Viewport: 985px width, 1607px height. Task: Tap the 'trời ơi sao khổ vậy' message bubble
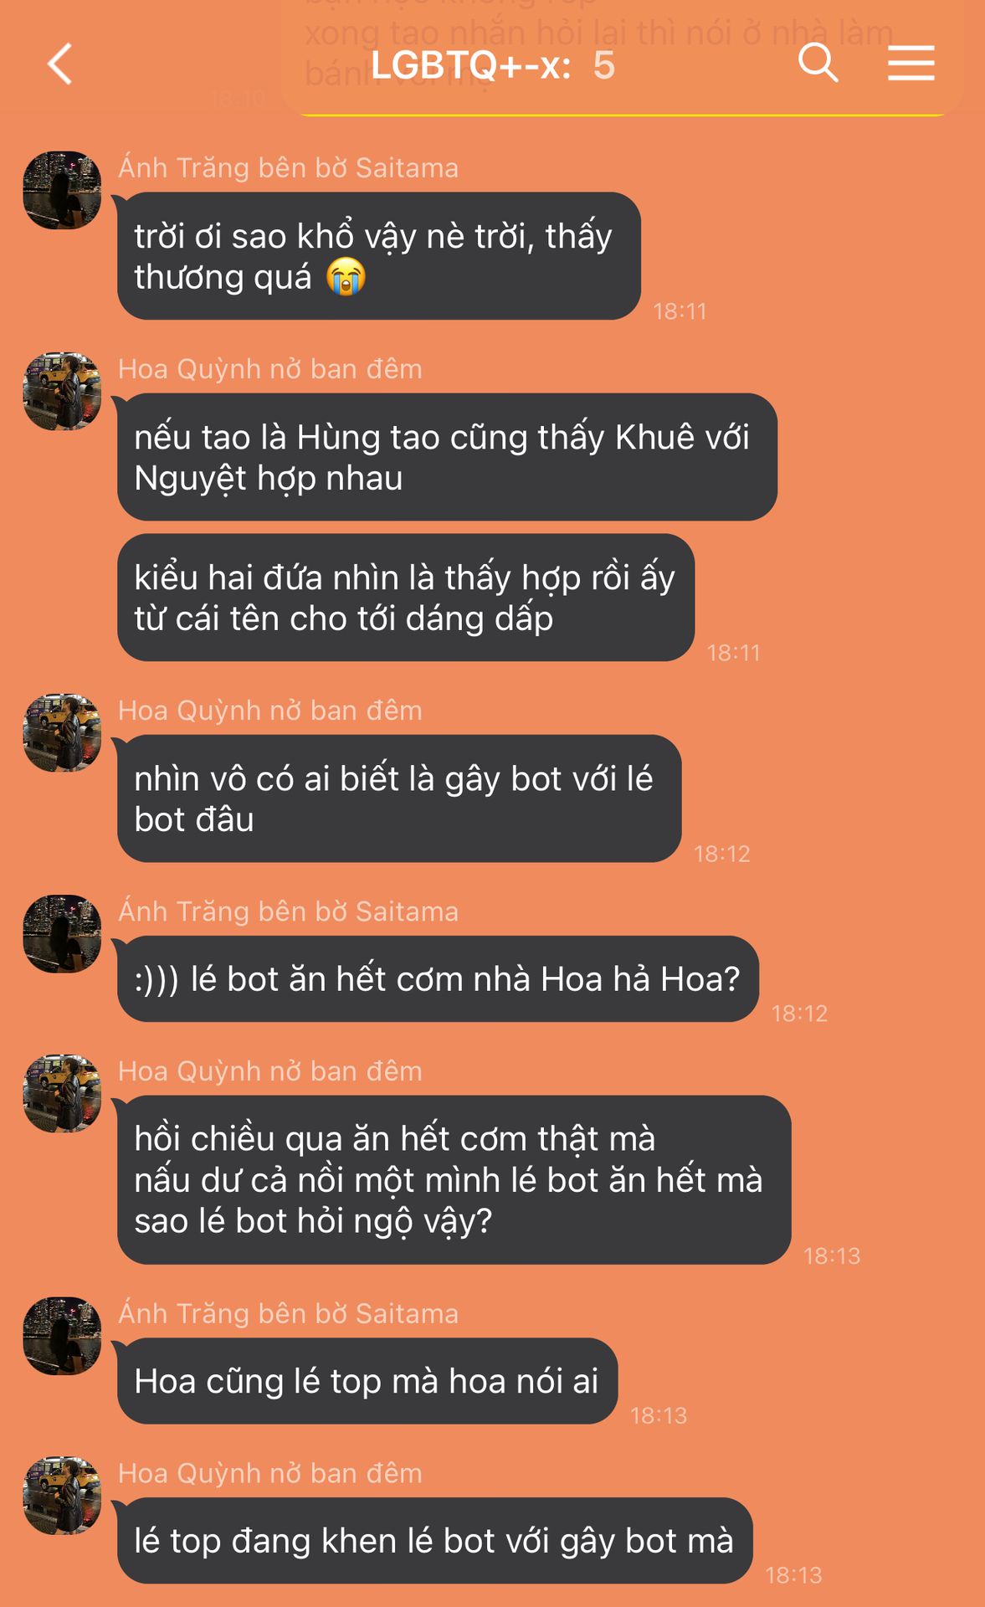(x=379, y=256)
